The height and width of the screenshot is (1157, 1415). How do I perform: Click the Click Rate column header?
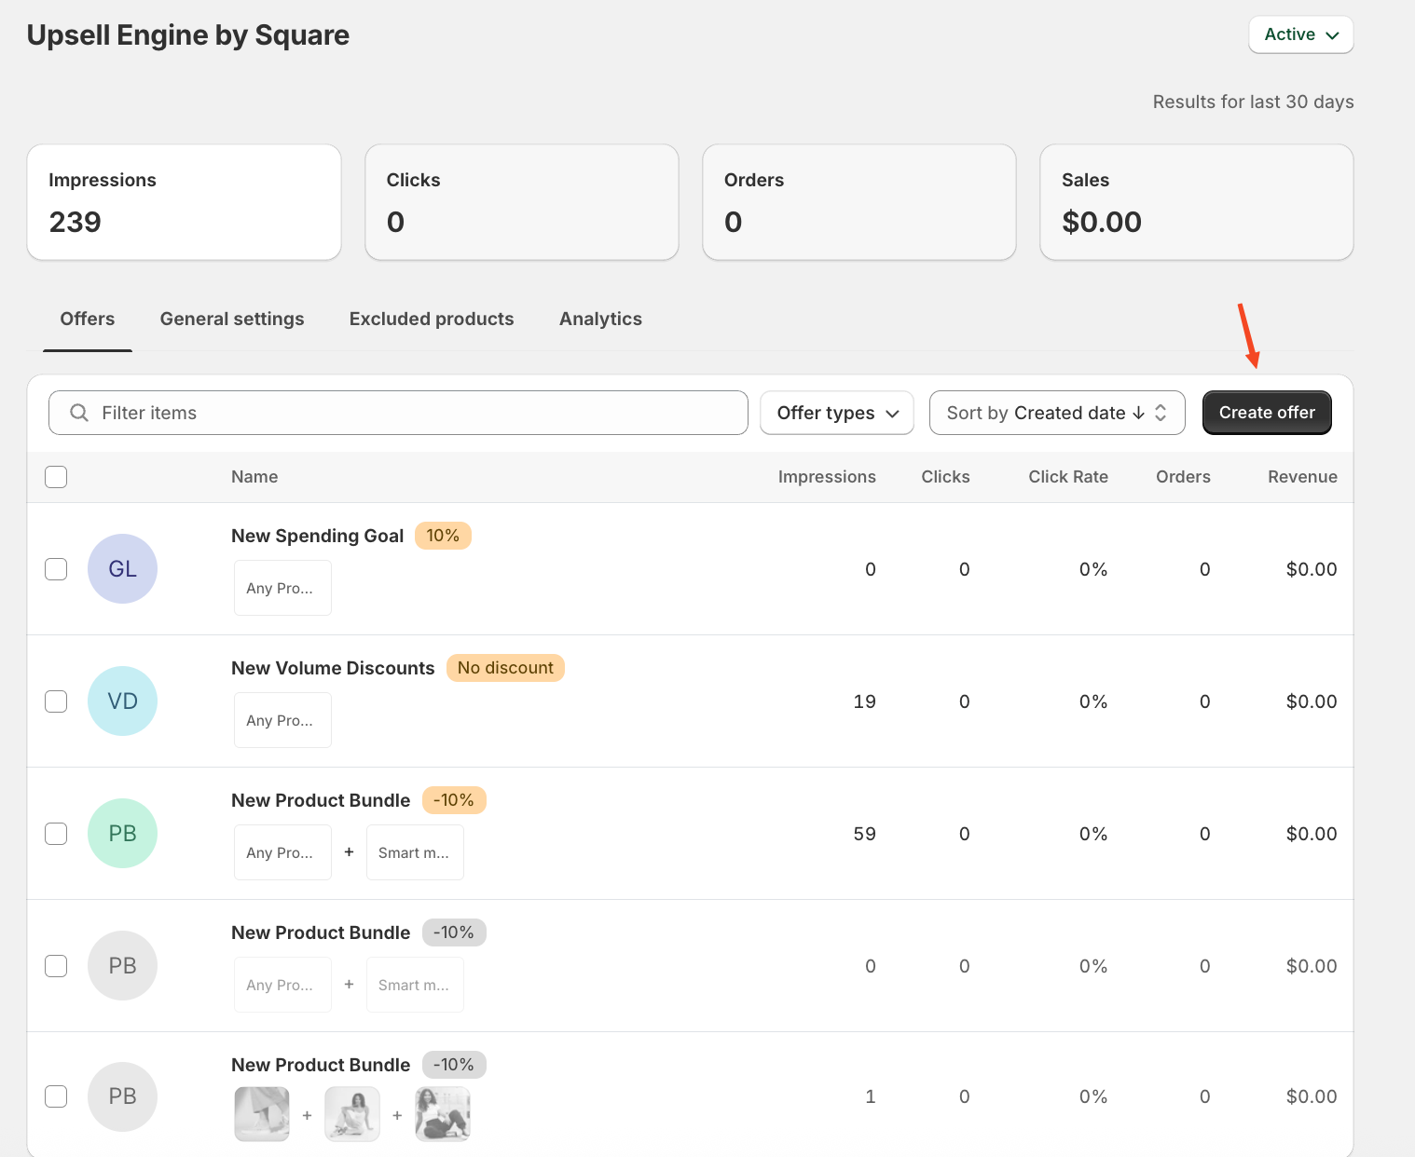pos(1068,477)
